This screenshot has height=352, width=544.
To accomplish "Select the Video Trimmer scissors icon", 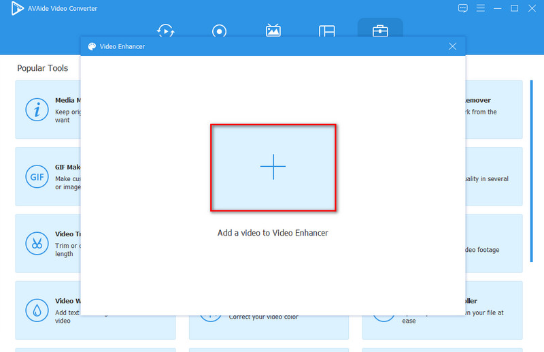I will point(35,242).
